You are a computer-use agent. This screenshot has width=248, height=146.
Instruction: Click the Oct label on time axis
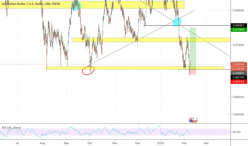pos(90,143)
